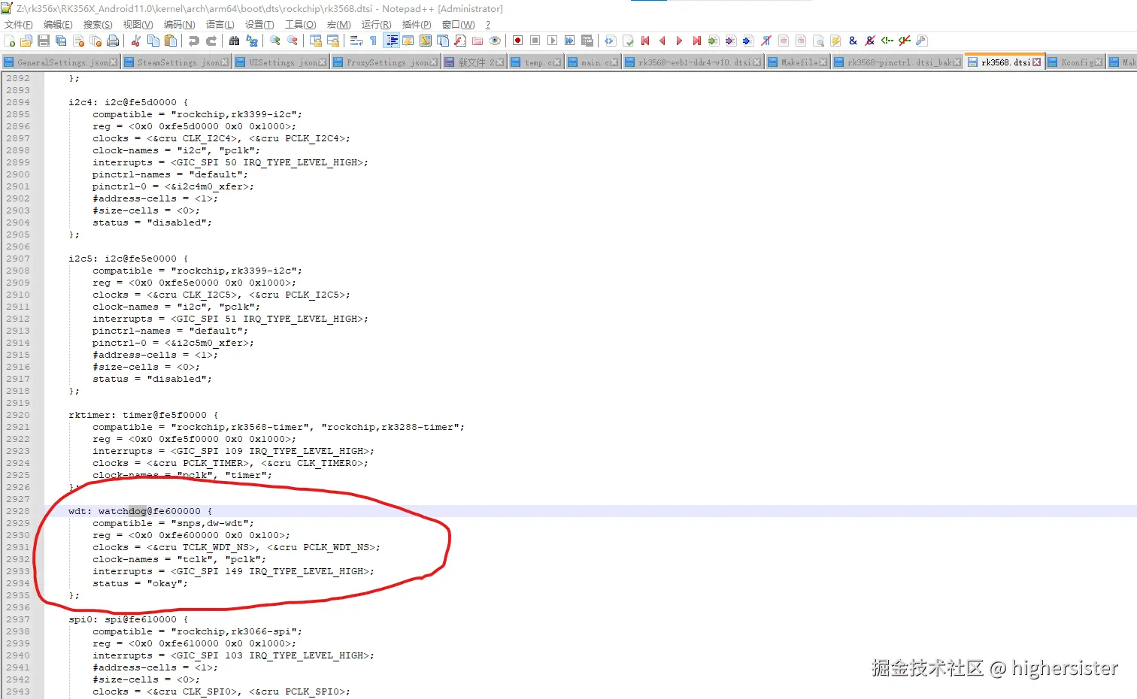This screenshot has width=1137, height=699.
Task: Open the 运行(R) menu
Action: click(x=376, y=25)
